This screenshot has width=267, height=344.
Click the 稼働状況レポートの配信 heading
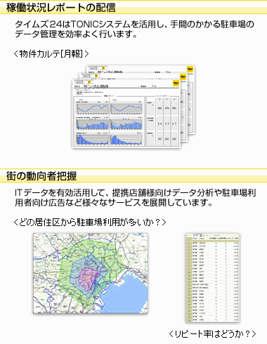click(61, 8)
